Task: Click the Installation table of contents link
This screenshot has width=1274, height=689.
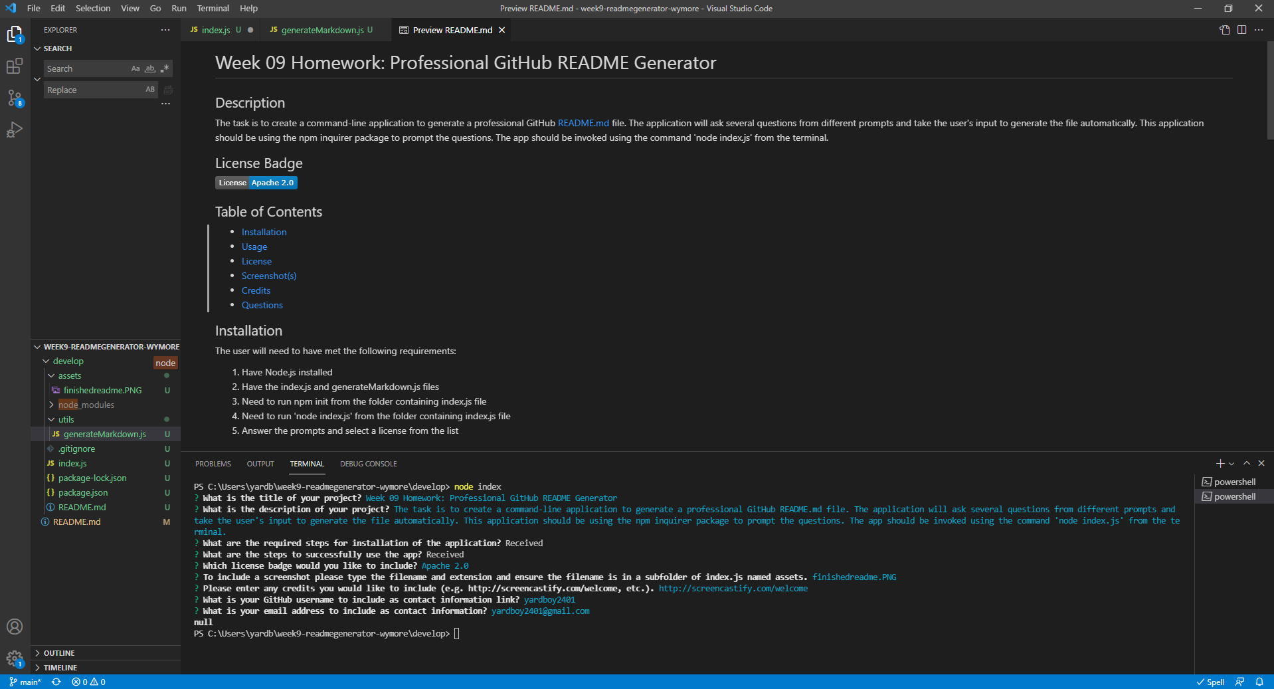Action: 264,232
